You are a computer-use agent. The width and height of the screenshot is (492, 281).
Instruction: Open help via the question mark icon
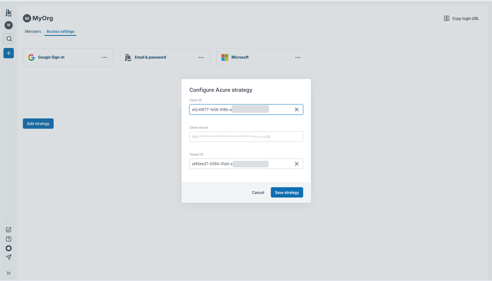pyautogui.click(x=8, y=239)
